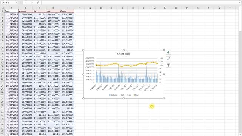Click the vertical scrollbar thumb
The width and height of the screenshot is (242, 136).
tap(240, 20)
